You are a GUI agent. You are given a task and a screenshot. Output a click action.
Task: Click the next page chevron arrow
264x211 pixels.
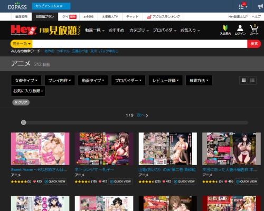pos(147,116)
